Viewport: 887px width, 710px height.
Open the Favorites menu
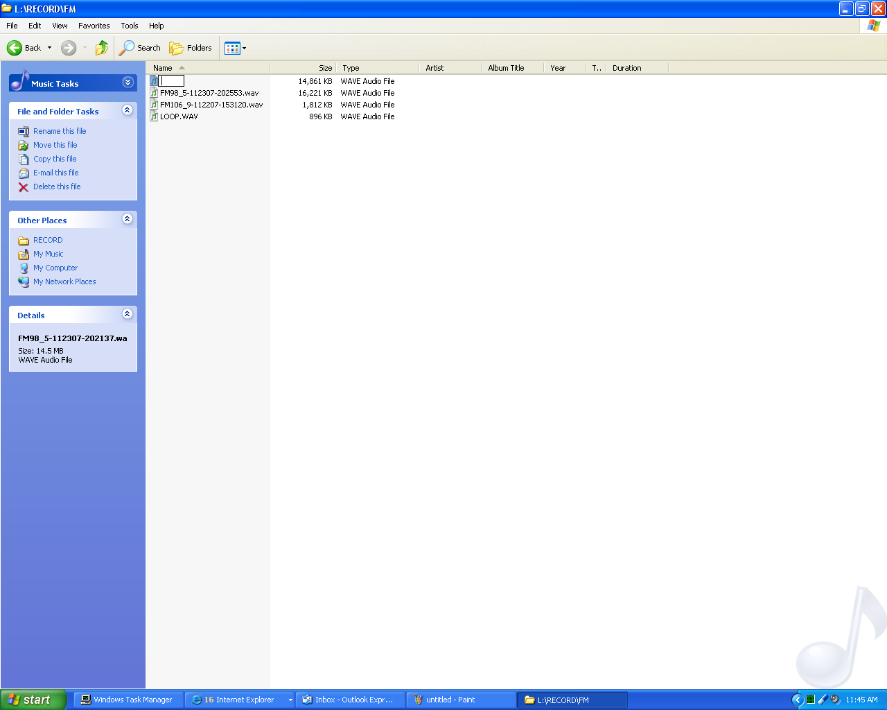tap(94, 26)
